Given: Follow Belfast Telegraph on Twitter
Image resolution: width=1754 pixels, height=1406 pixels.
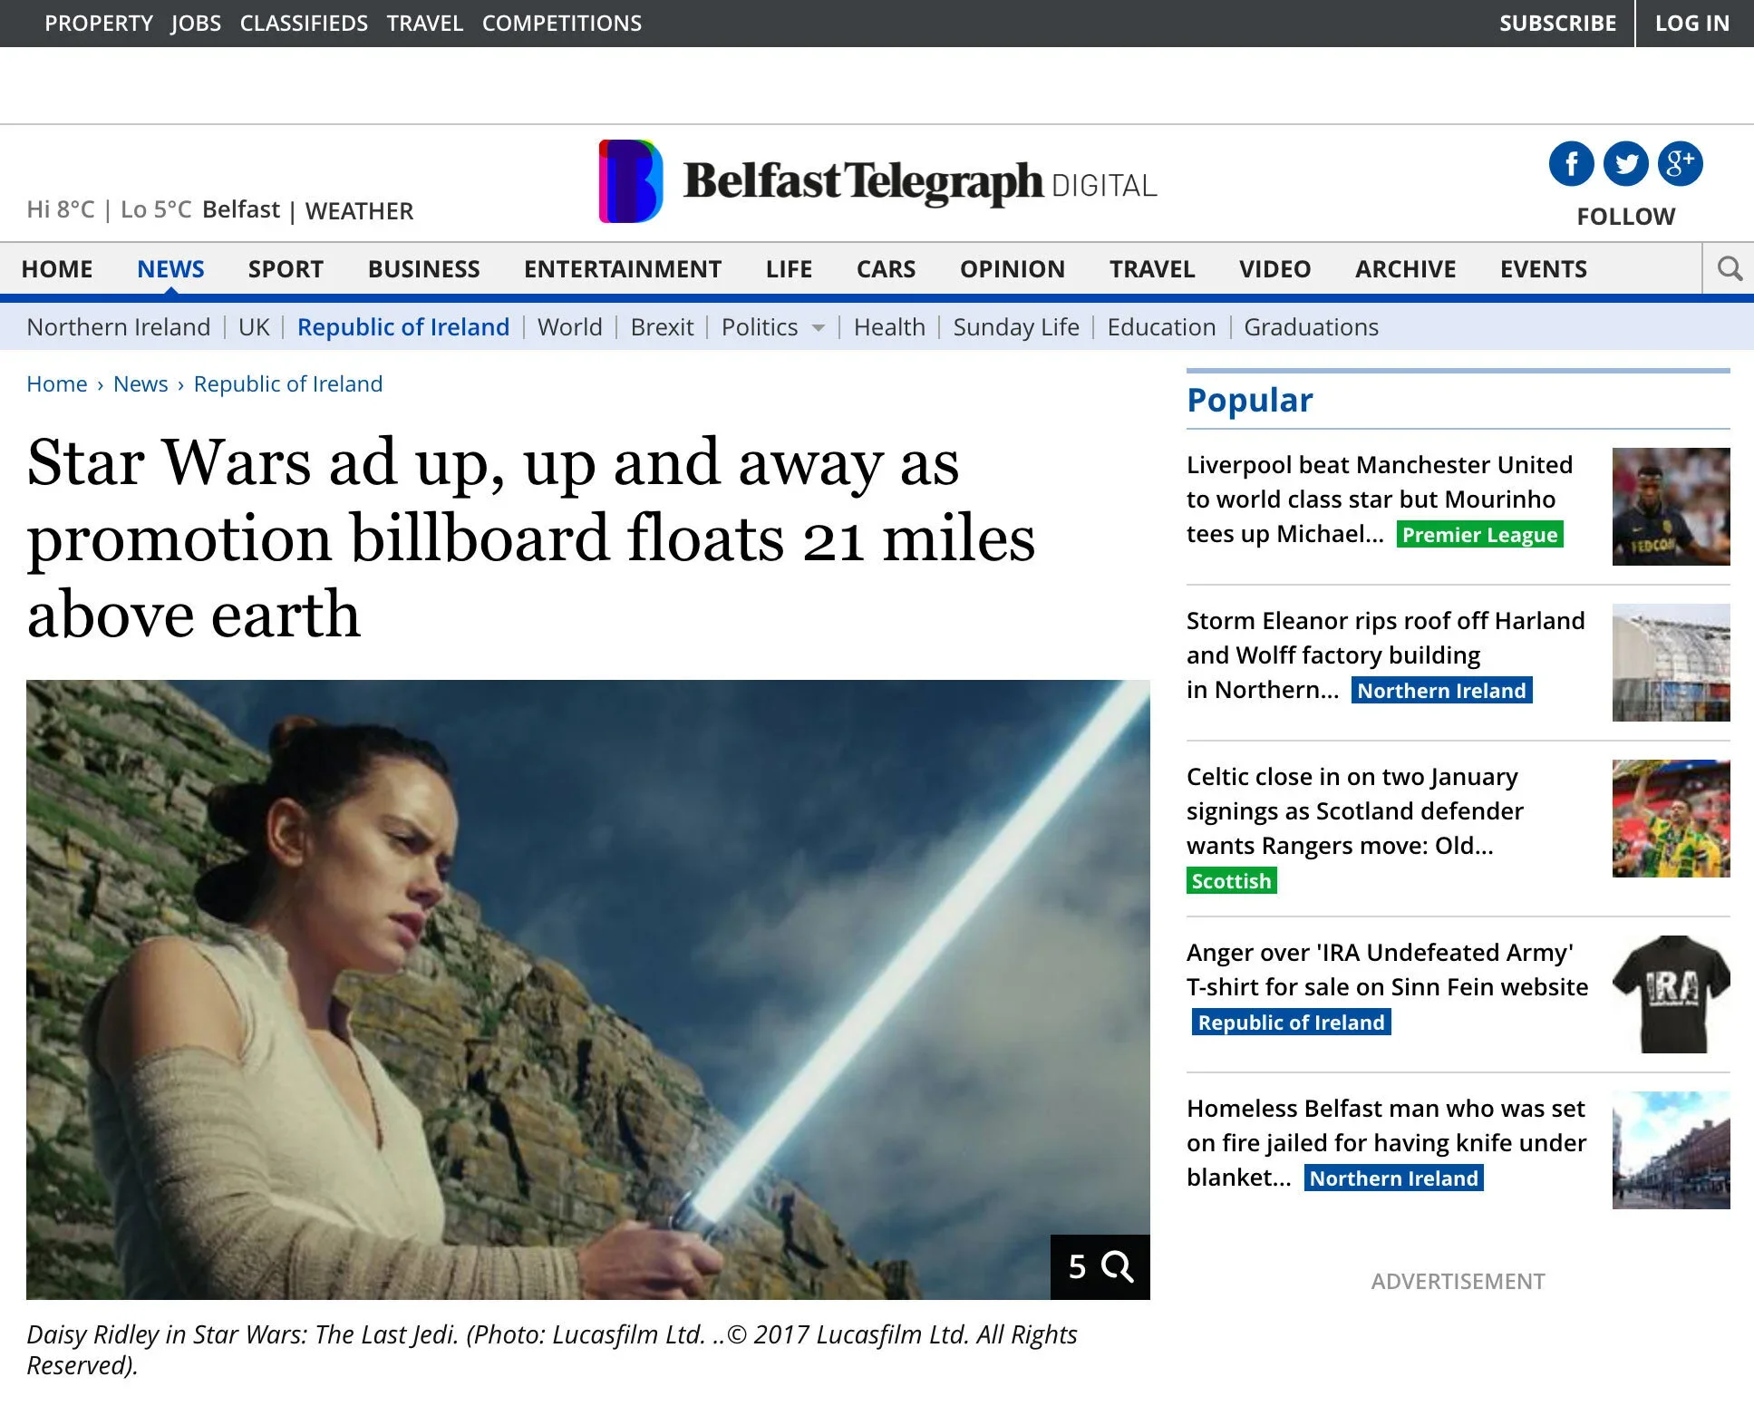Looking at the screenshot, I should pos(1625,164).
